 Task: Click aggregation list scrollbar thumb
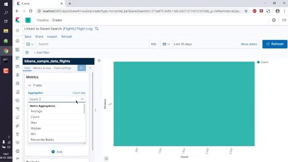click(84, 109)
